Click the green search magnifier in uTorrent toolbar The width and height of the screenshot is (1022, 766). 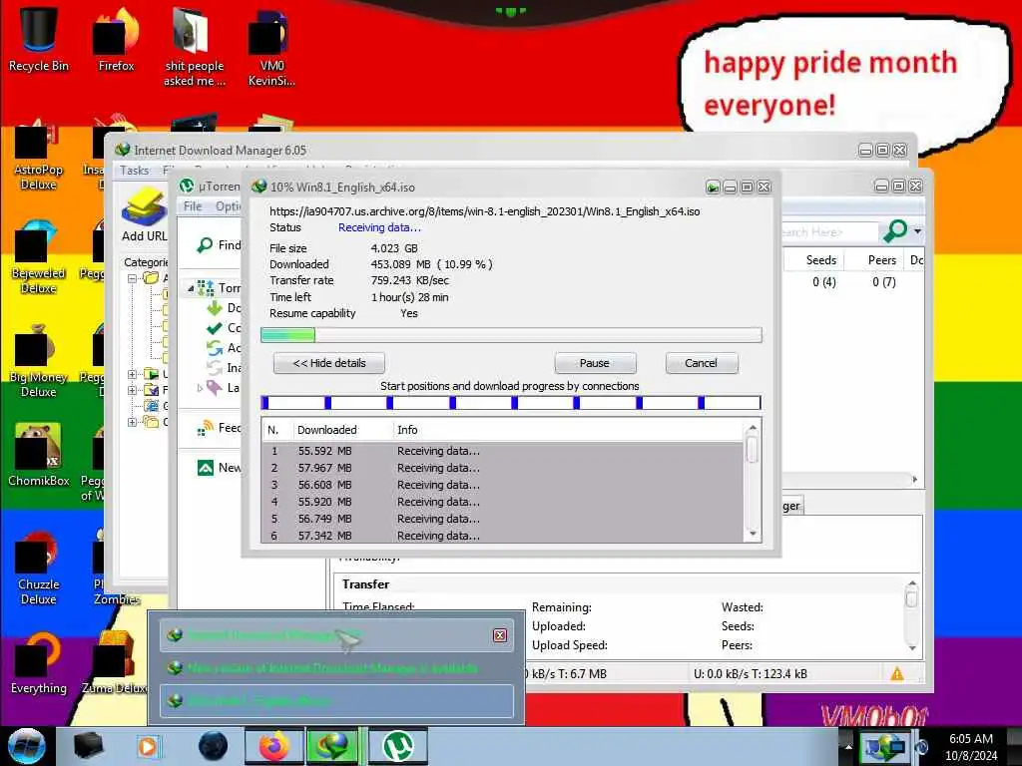[x=894, y=230]
